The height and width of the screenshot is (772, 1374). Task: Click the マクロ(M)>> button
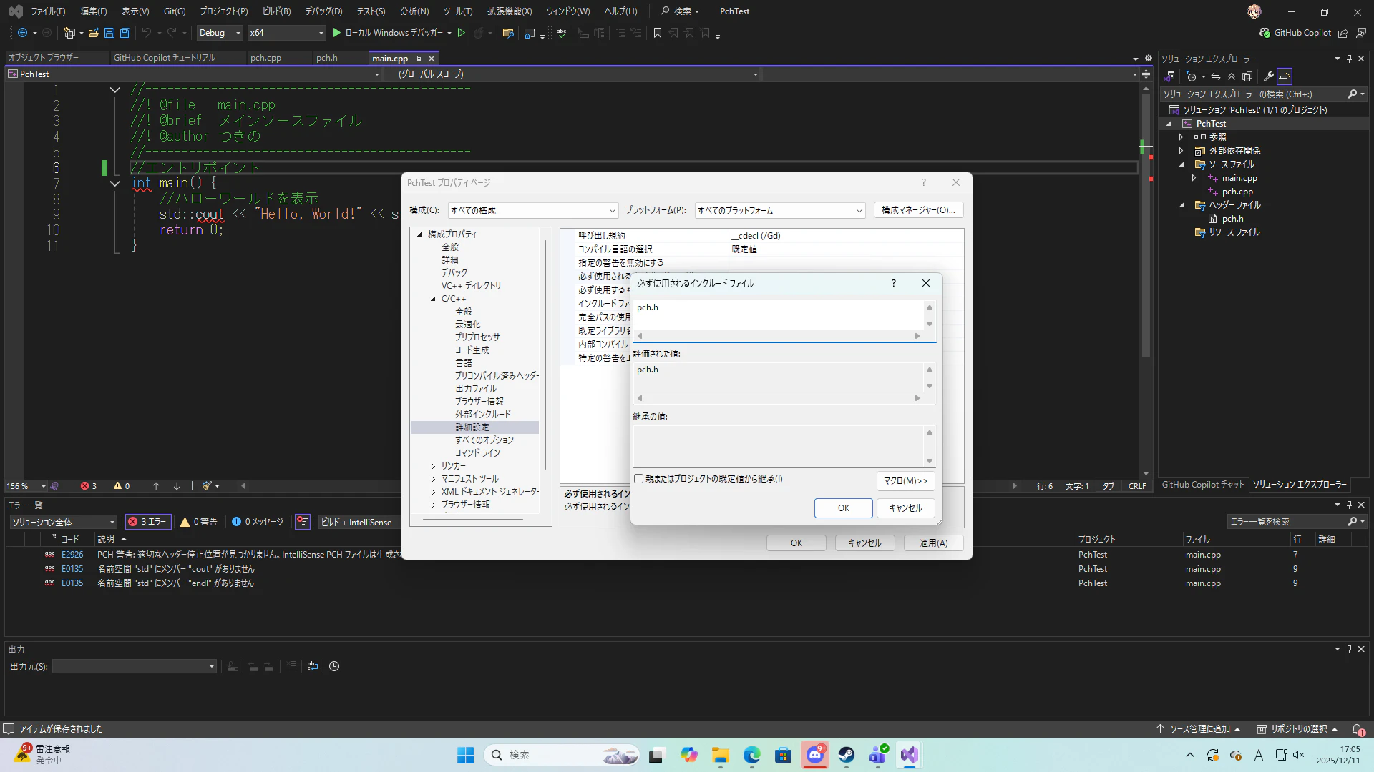tap(905, 481)
